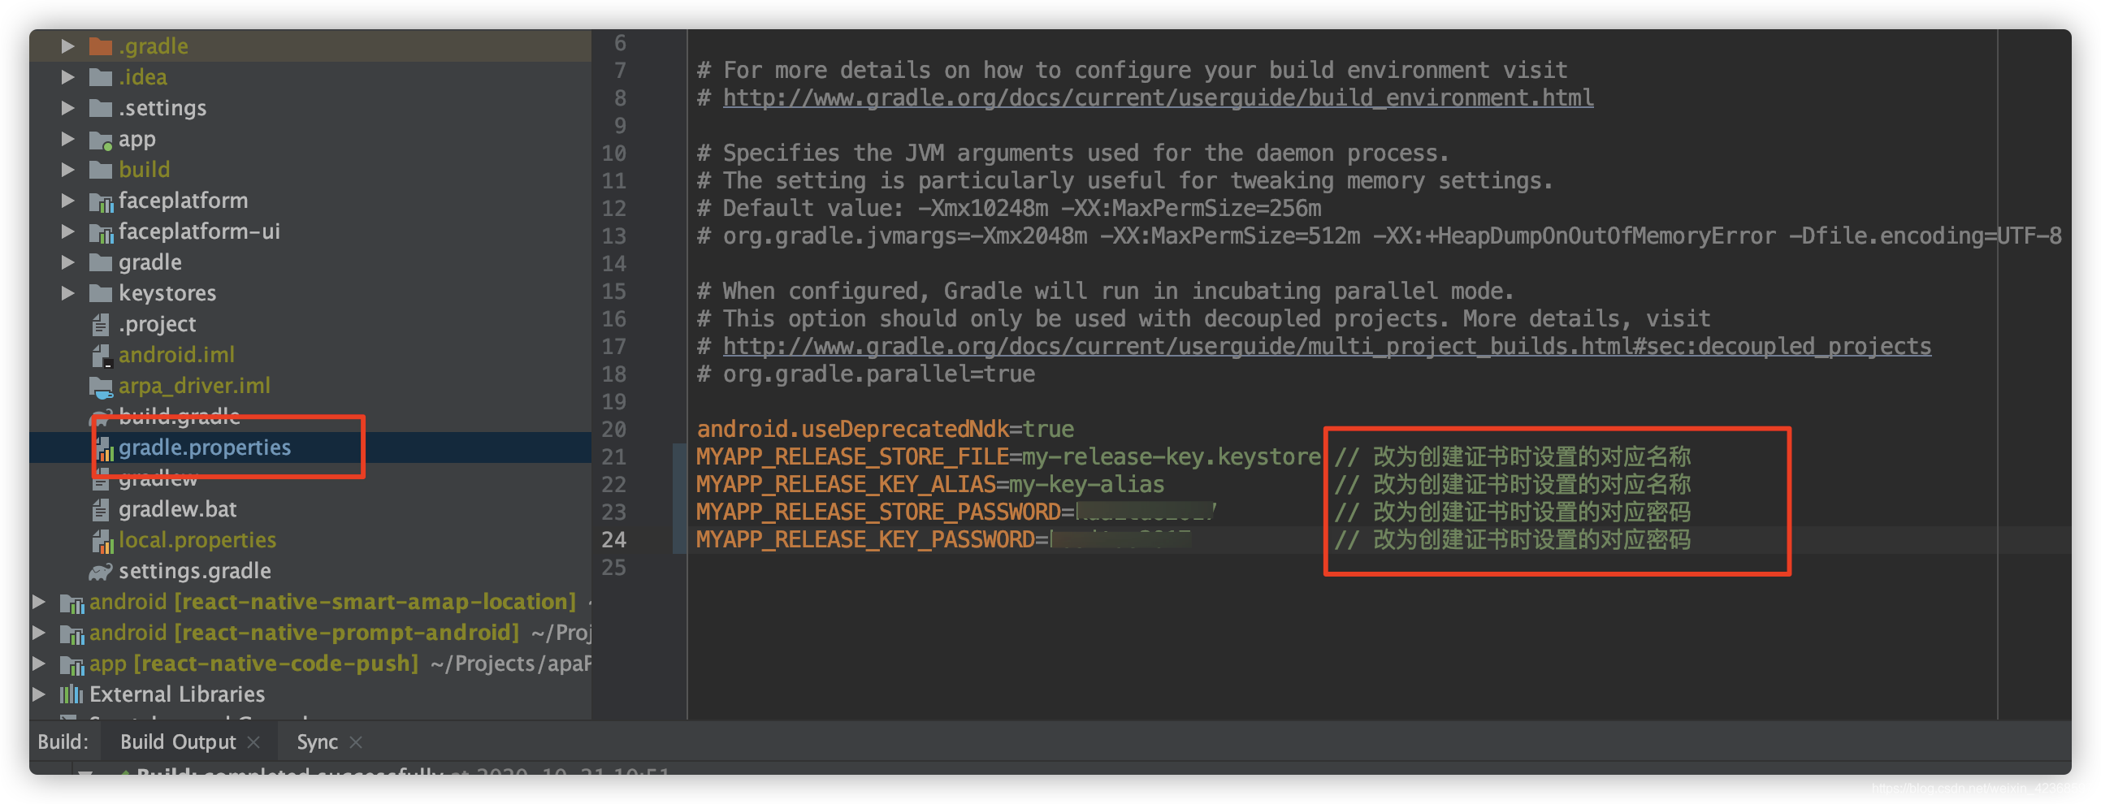Select arpa_driver.iml in project tree
This screenshot has width=2101, height=804.
[194, 387]
